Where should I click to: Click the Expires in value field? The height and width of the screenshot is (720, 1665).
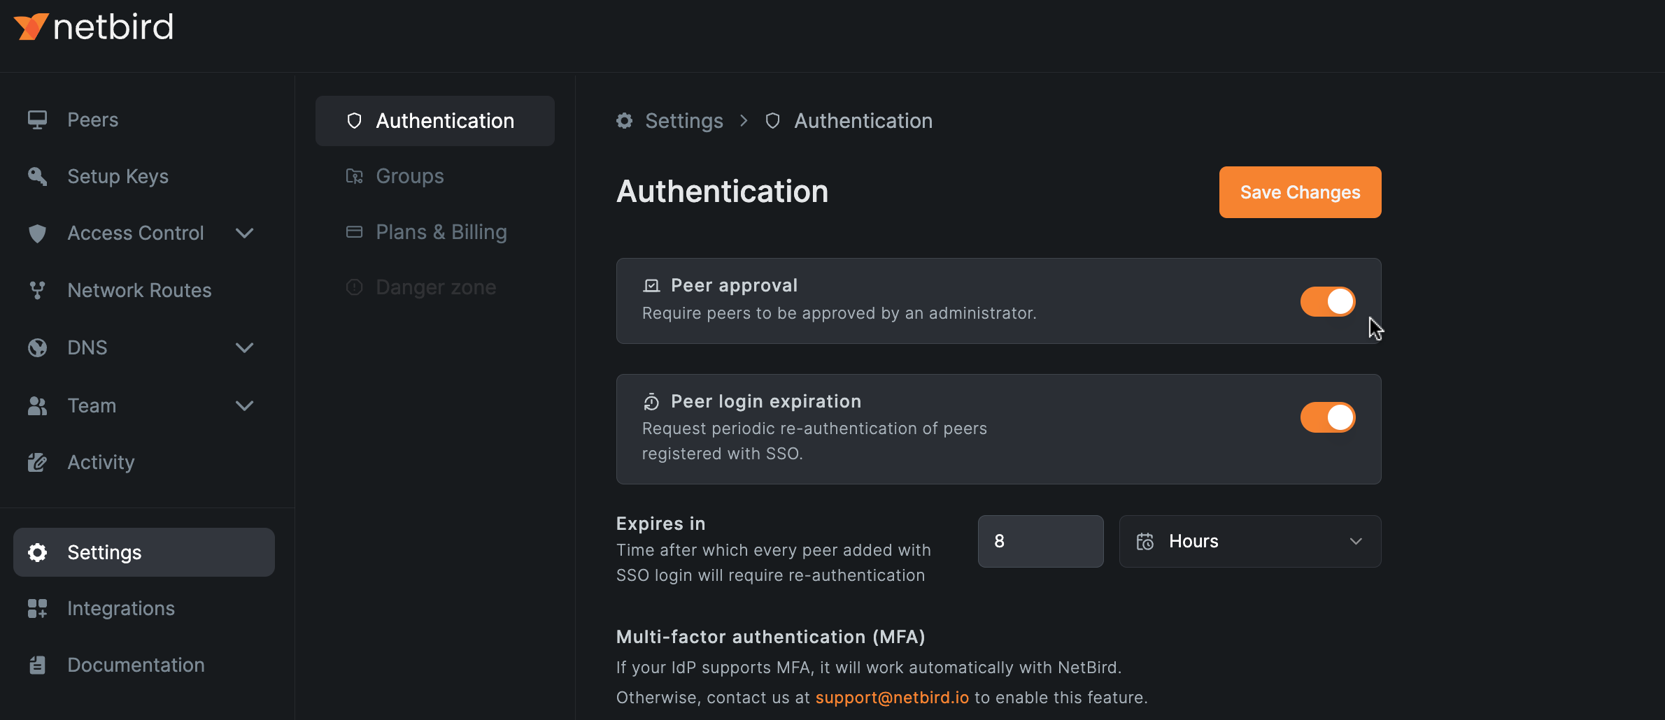point(1040,540)
